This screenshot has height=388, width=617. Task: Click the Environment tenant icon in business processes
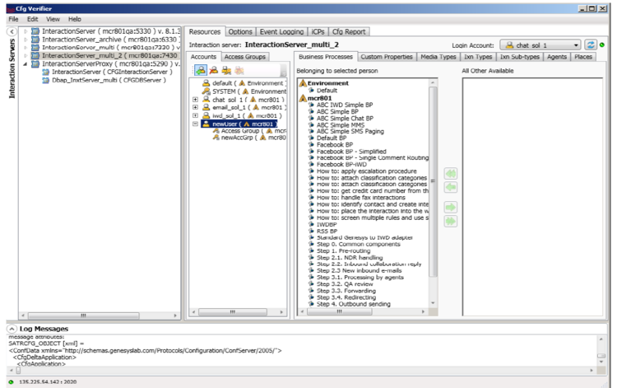(303, 83)
